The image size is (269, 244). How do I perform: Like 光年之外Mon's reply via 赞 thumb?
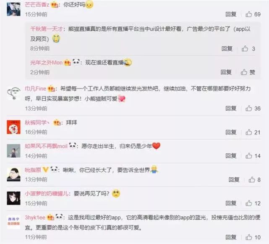244,72
